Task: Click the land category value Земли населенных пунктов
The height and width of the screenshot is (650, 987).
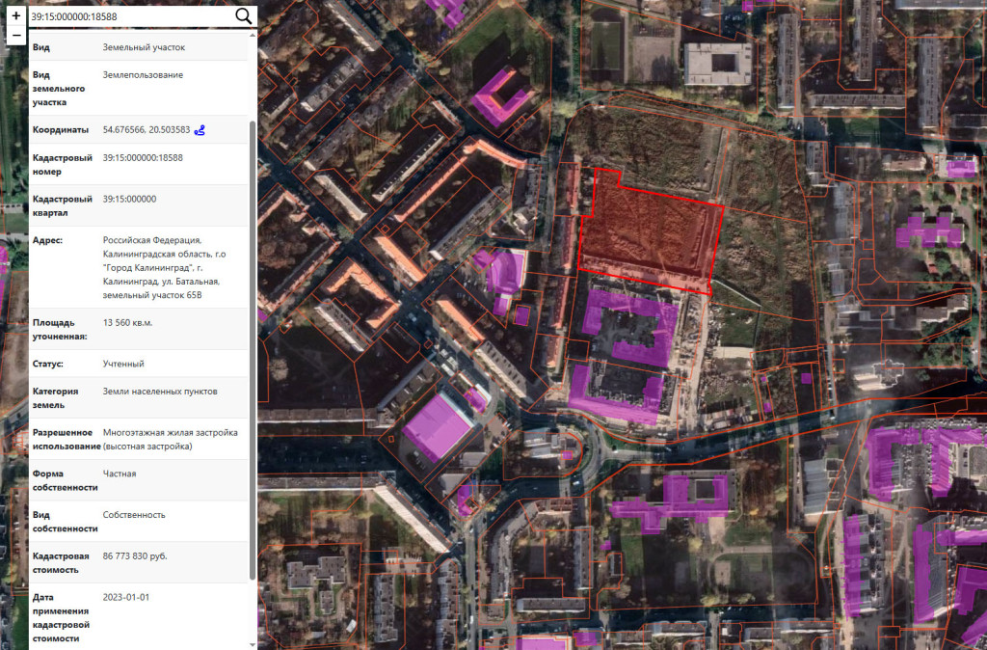Action: pos(160,391)
